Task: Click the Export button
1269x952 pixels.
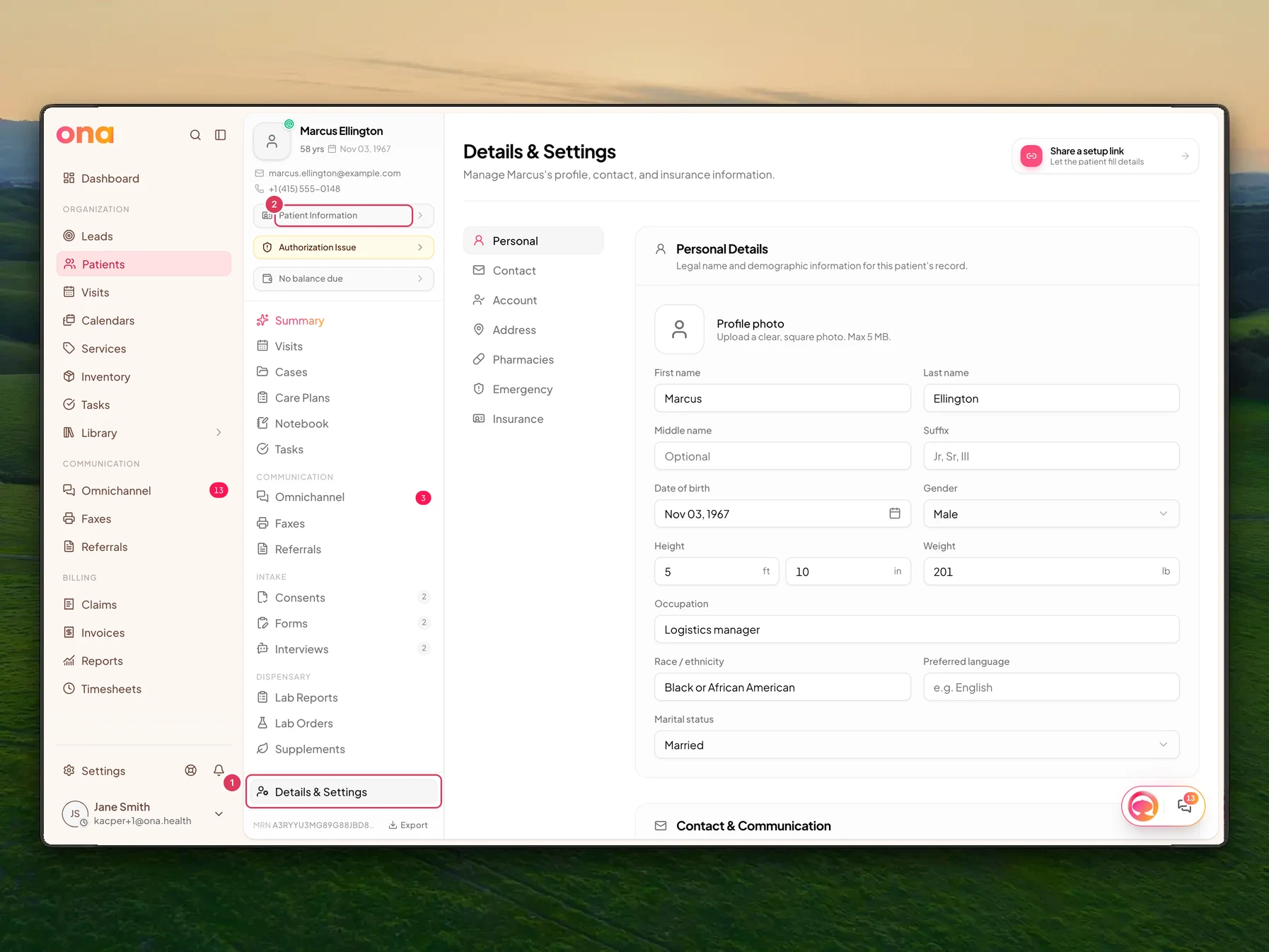Action: 408,825
